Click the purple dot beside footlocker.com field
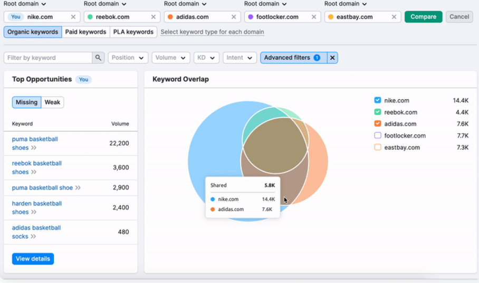 pos(251,17)
